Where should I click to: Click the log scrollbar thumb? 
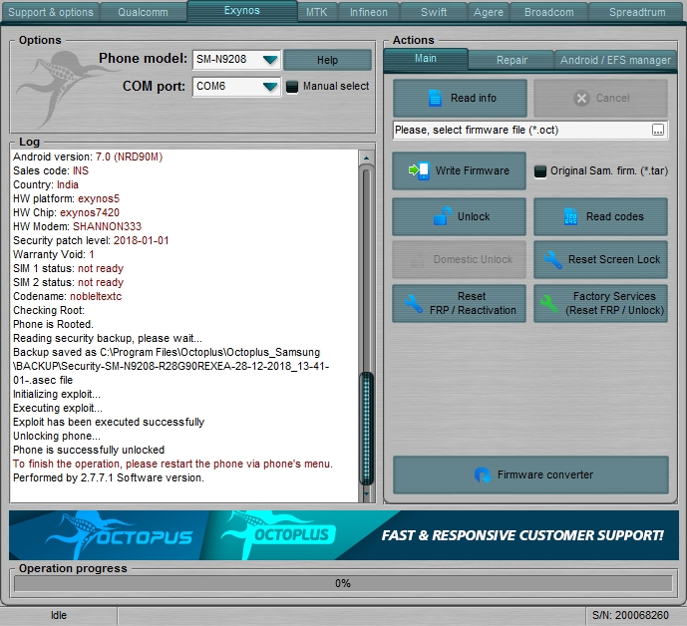(x=366, y=428)
